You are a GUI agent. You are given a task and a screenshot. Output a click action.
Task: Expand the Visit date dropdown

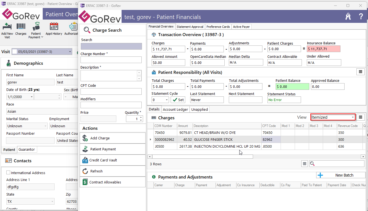point(70,52)
